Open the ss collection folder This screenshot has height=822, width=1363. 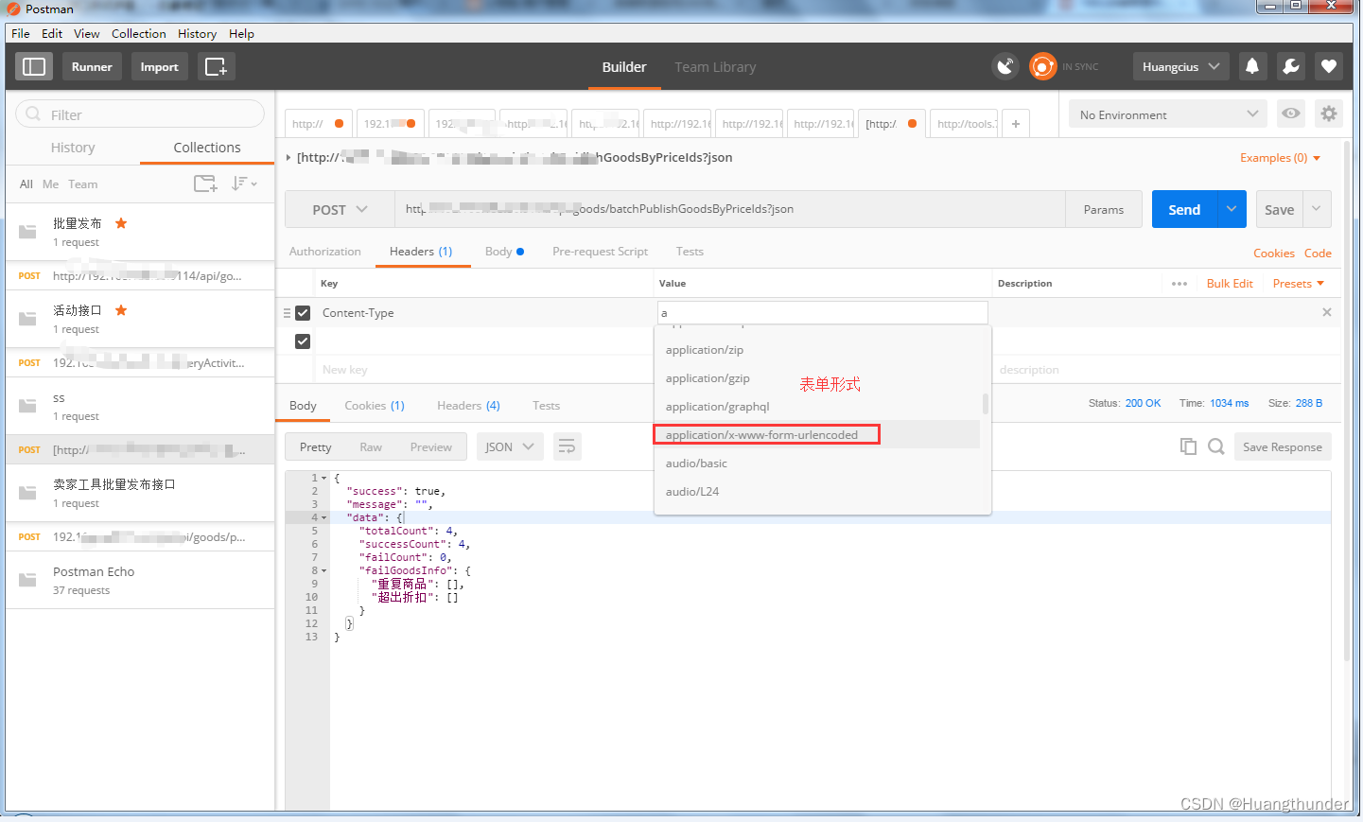click(x=27, y=405)
